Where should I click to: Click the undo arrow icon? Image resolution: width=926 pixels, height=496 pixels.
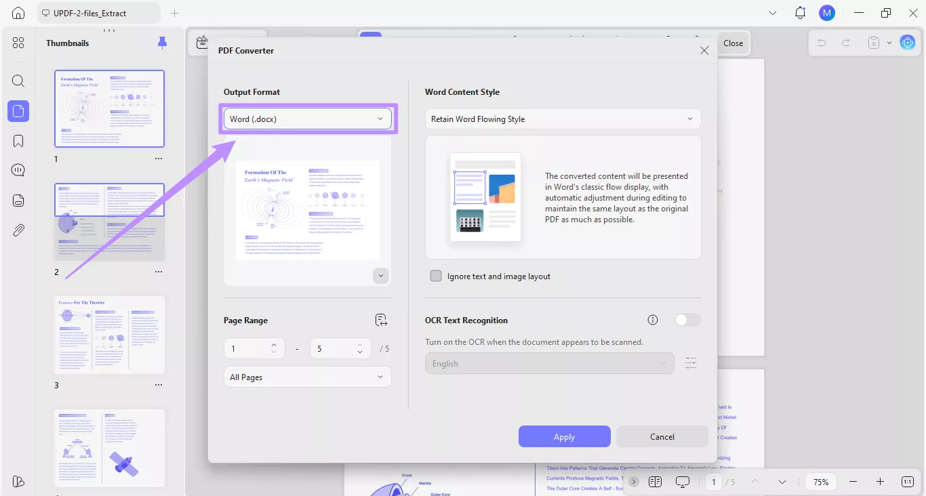[x=821, y=42]
